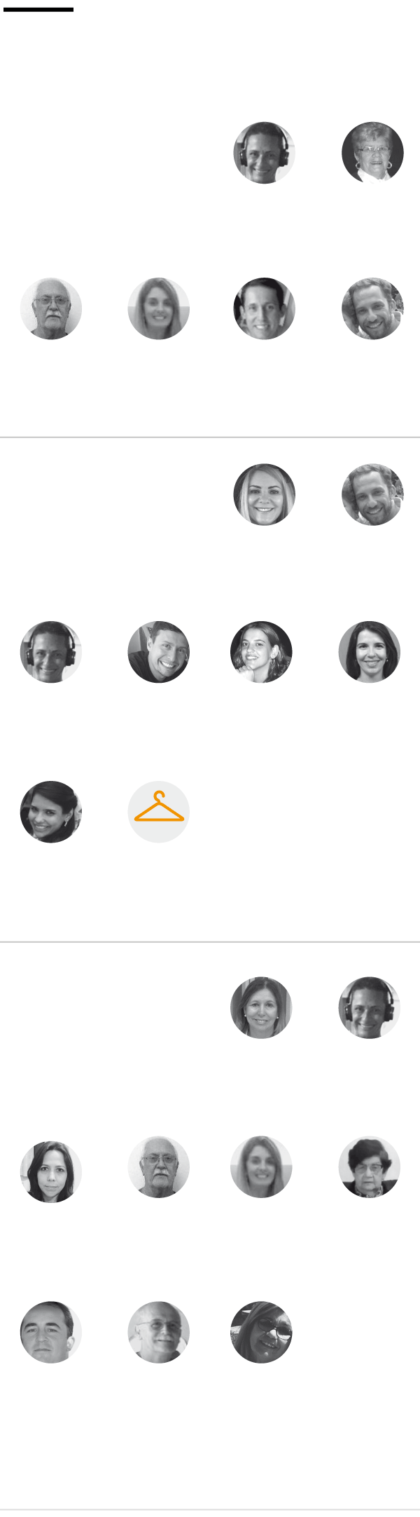Select the blurry blonde woman in the last section
Viewport: 420px width, 1517px height.
[261, 1167]
